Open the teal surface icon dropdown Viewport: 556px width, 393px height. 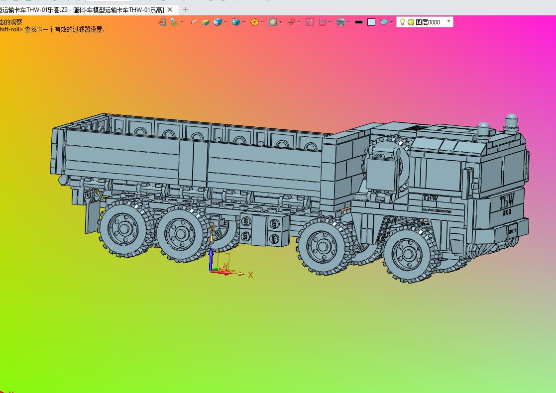coord(391,22)
